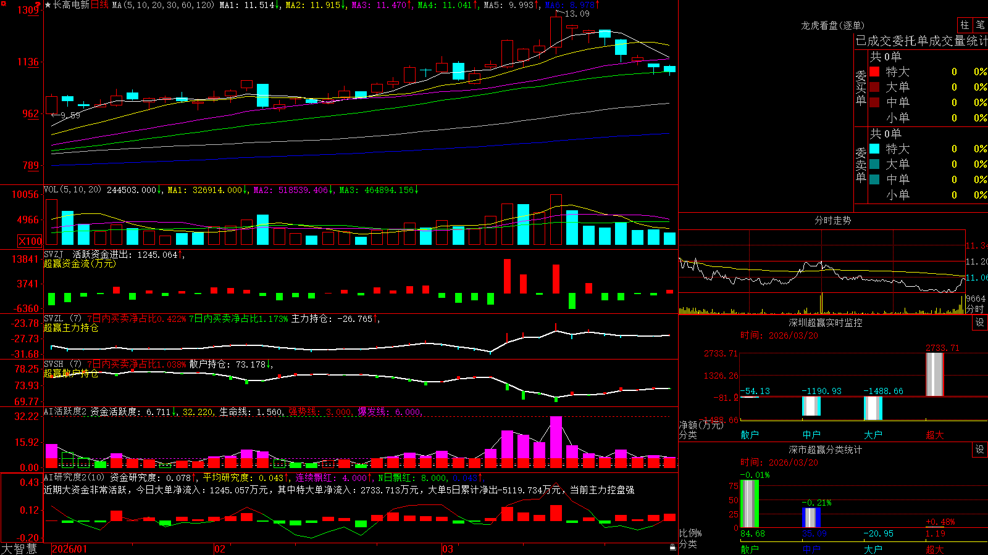This screenshot has height=555, width=988.
Task: Click the AI活跃度2 indicator label
Action: click(x=65, y=411)
